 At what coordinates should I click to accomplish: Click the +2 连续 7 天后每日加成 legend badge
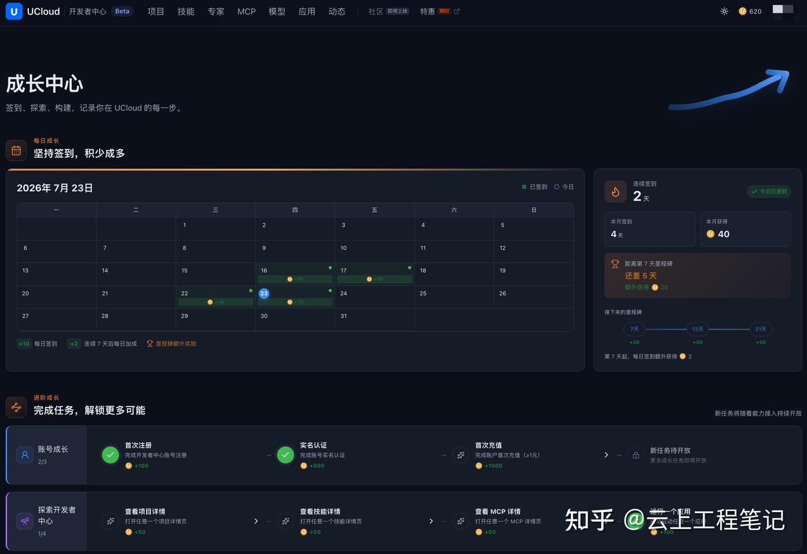74,344
